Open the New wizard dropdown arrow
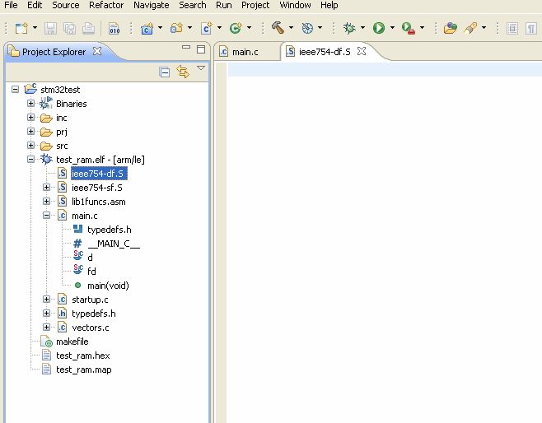Viewport: 542px width, 423px height. [x=35, y=28]
